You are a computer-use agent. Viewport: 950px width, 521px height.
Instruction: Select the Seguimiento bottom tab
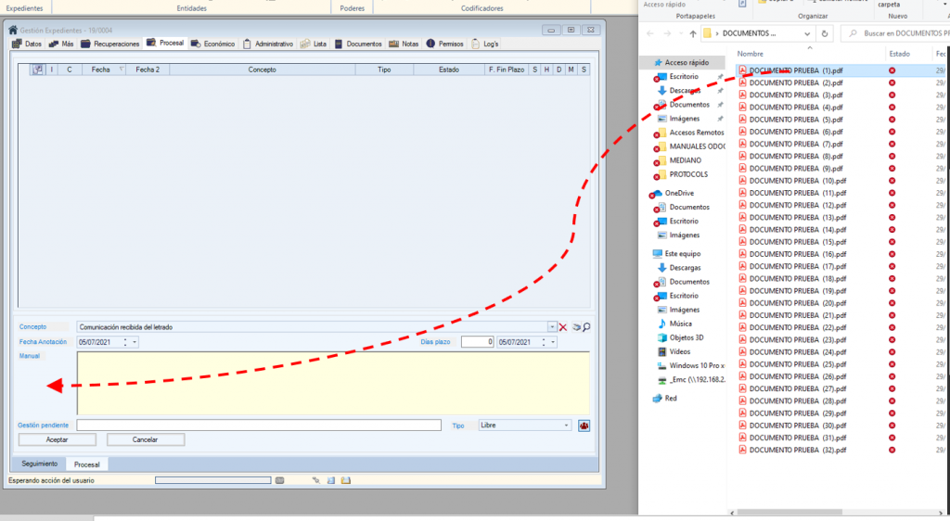pyautogui.click(x=40, y=464)
